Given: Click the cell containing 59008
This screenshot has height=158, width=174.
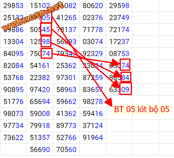Looking at the screenshot, I should click(x=40, y=114).
